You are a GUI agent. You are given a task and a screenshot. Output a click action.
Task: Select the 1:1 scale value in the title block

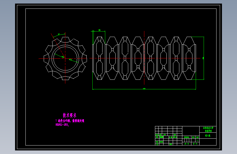click(197, 141)
